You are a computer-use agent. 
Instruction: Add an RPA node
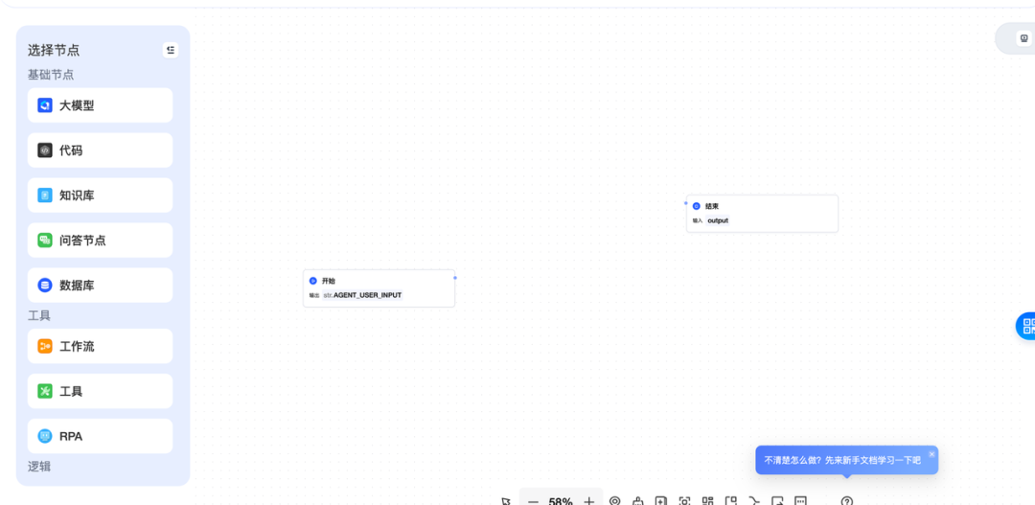(100, 436)
